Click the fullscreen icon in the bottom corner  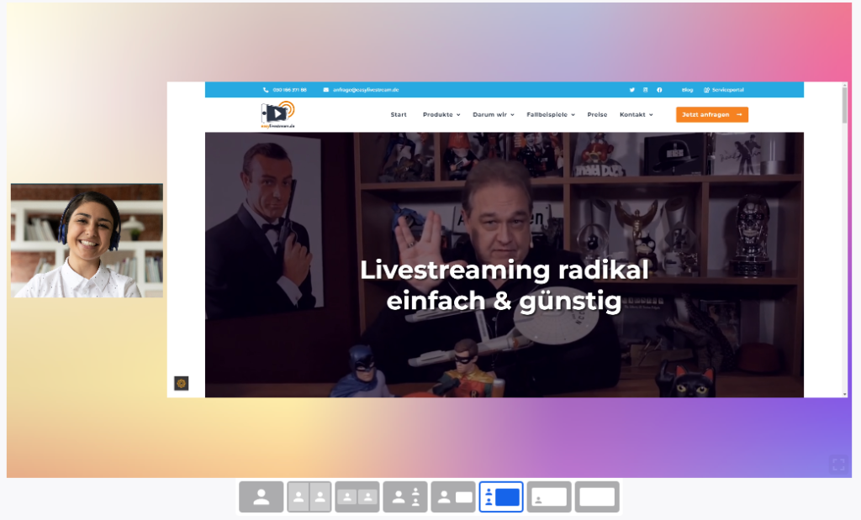coord(837,464)
